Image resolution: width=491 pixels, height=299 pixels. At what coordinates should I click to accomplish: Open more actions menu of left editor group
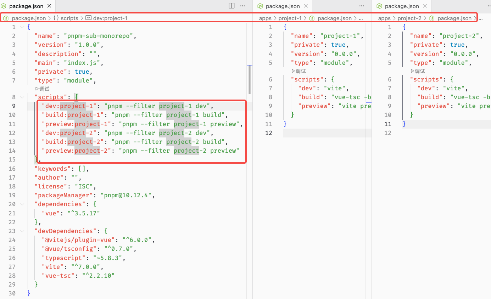click(243, 6)
